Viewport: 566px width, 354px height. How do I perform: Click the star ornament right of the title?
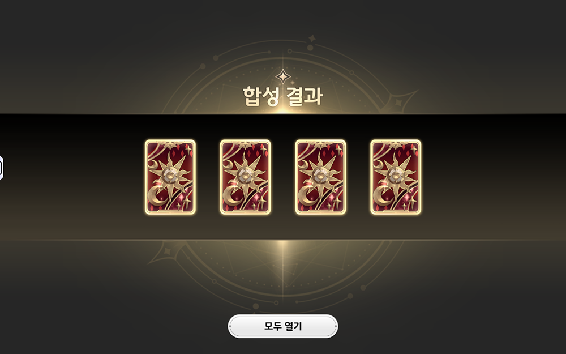point(398,103)
